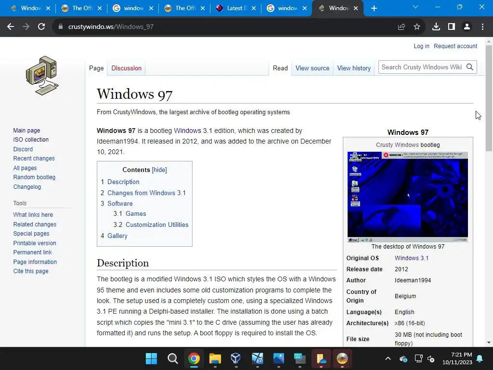Viewport: 493px width, 370px height.
Task: Open the Cite this page link
Action: (x=31, y=271)
